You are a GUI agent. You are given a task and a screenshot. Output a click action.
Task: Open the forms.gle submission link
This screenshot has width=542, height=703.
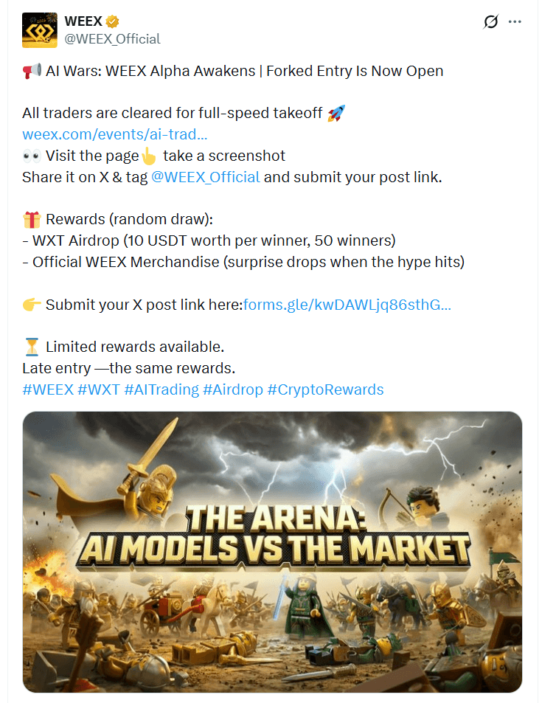pyautogui.click(x=347, y=305)
